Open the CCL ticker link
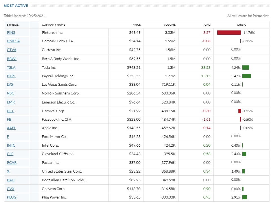The height and width of the screenshot is (205, 274). (x=10, y=111)
